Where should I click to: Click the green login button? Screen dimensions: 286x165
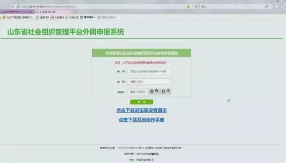[142, 102]
